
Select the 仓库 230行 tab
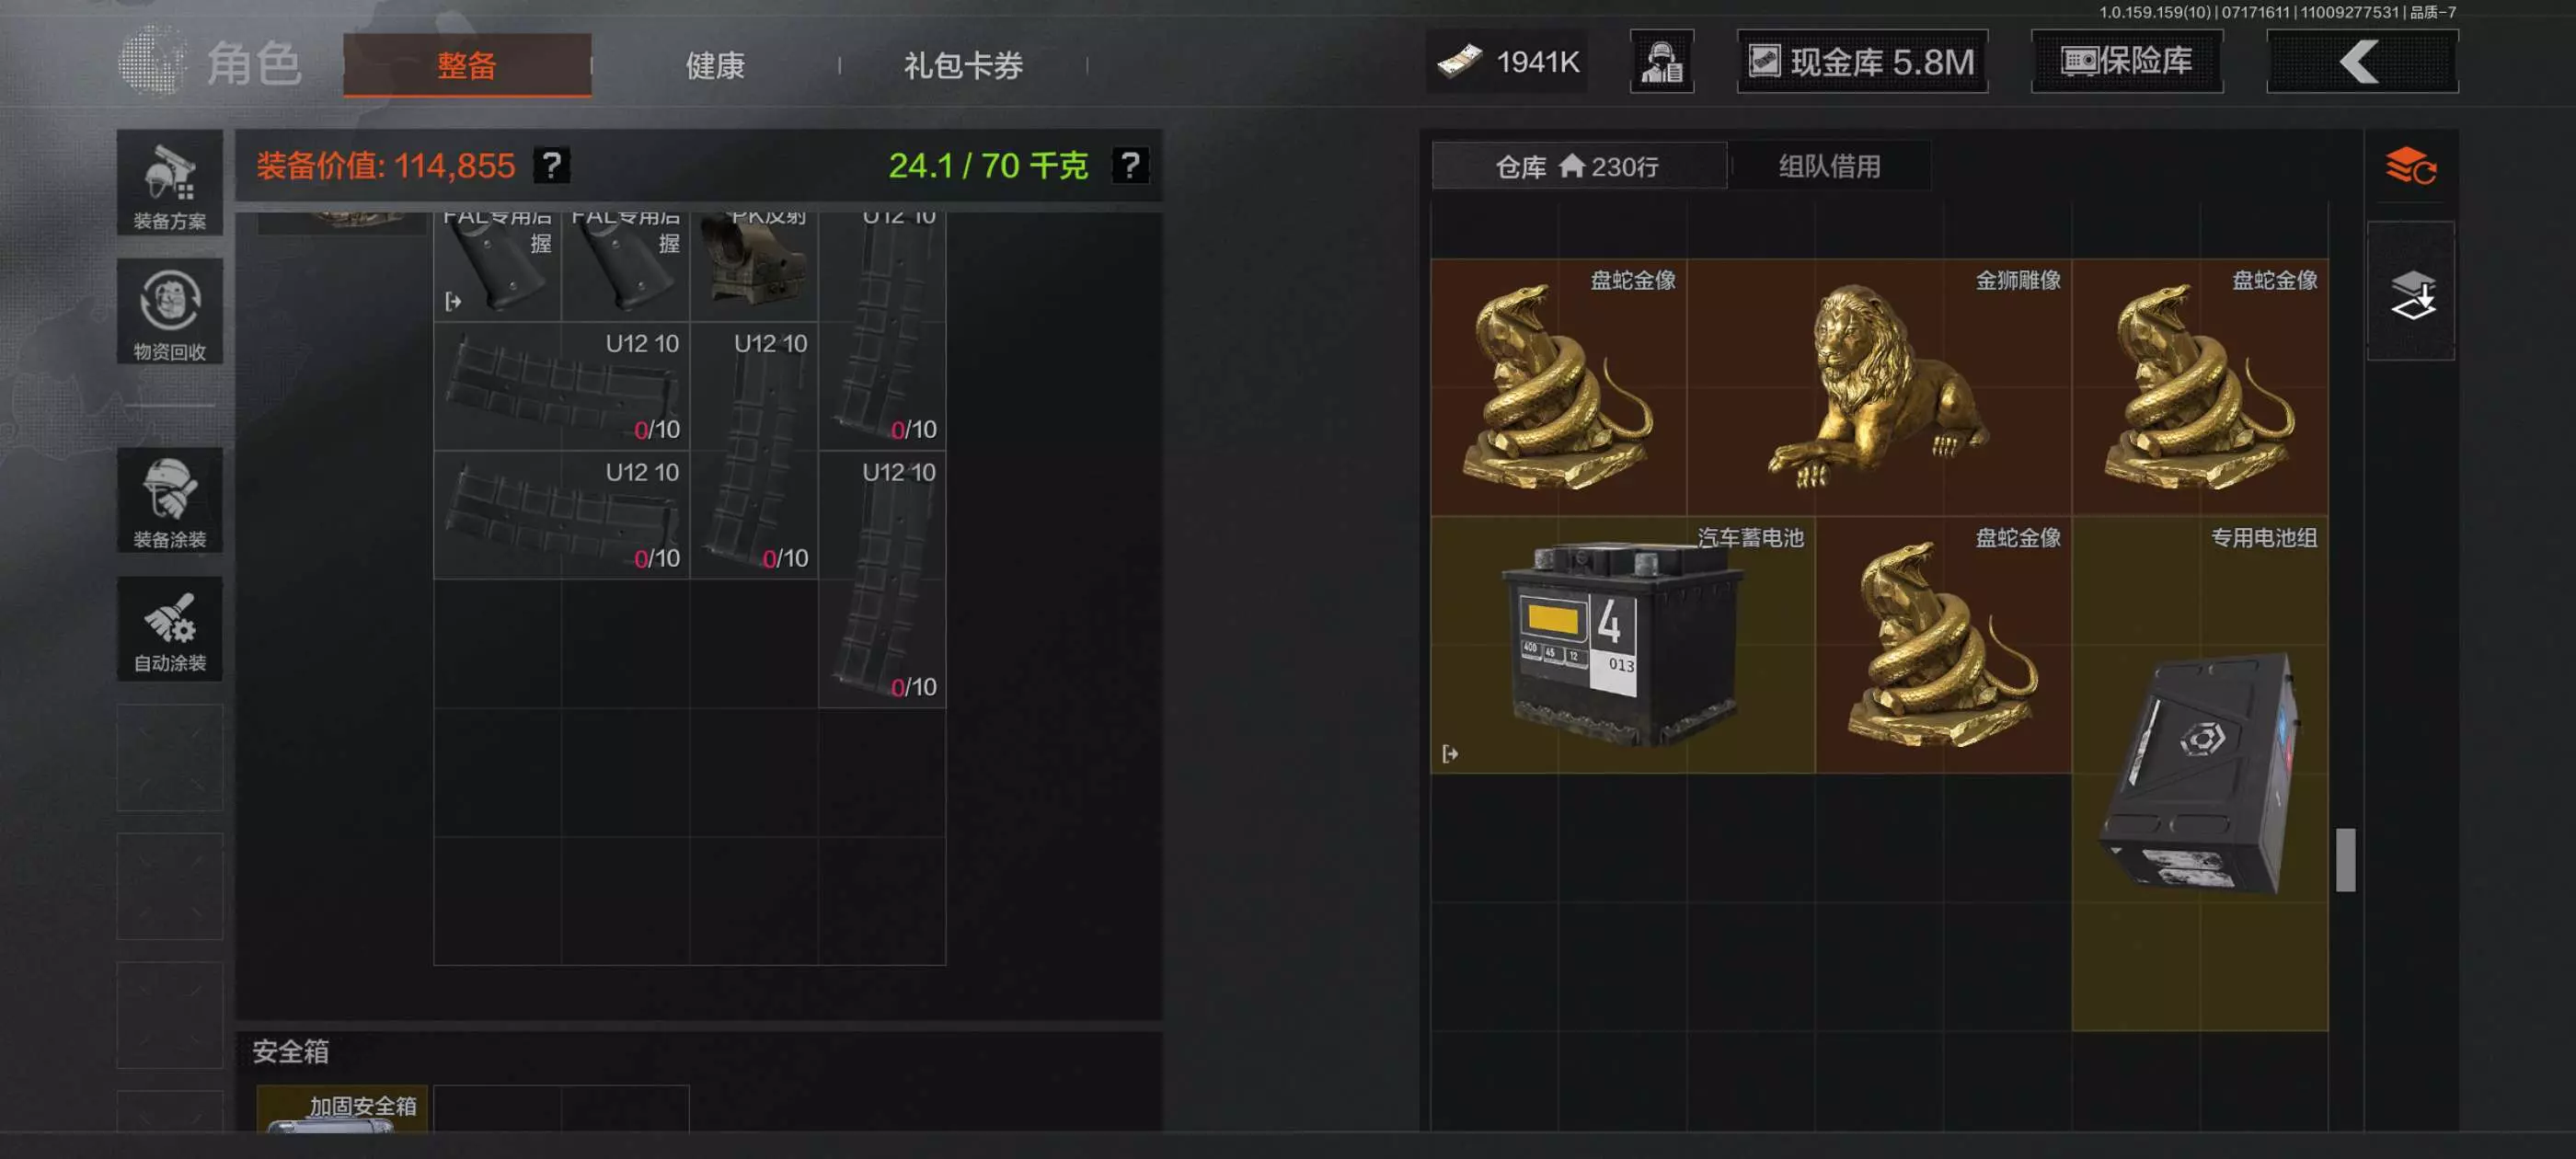coord(1578,166)
